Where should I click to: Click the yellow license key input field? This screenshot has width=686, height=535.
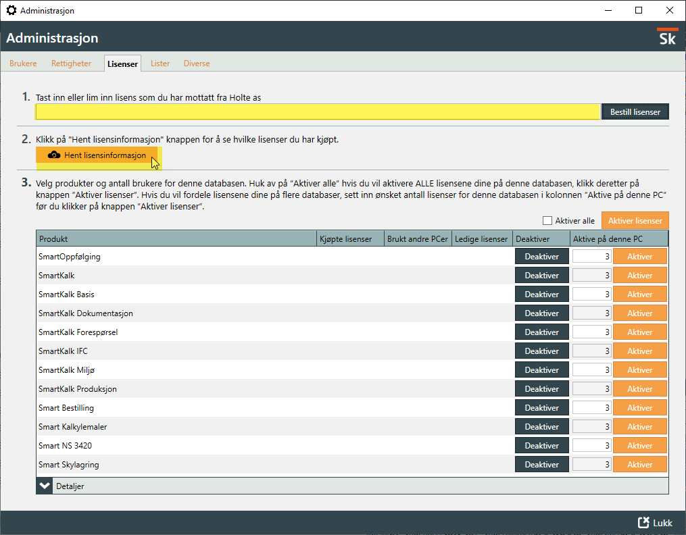pos(318,111)
